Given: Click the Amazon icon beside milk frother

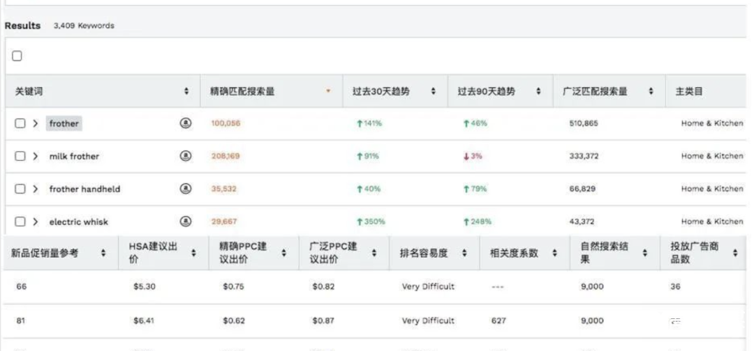Looking at the screenshot, I should [186, 156].
